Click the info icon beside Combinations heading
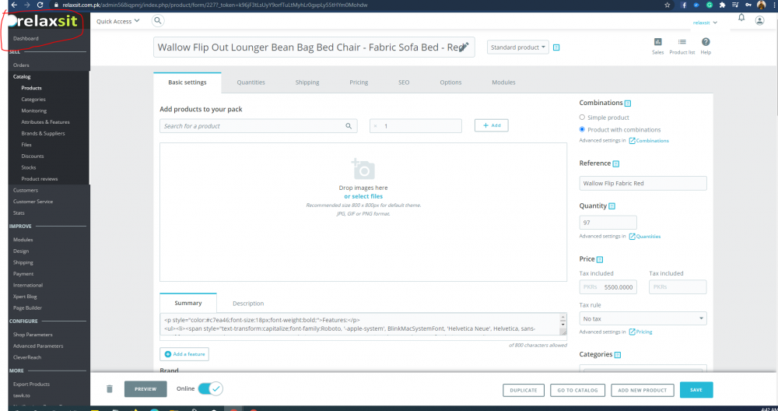Image resolution: width=778 pixels, height=411 pixels. pos(628,104)
